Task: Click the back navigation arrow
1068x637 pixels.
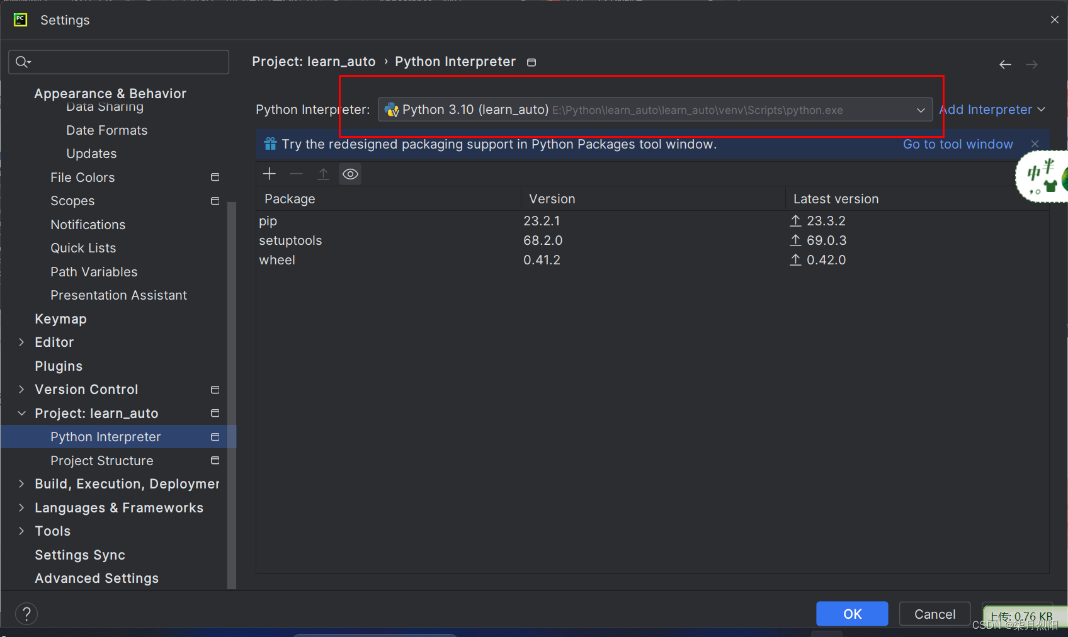Action: click(x=1005, y=64)
